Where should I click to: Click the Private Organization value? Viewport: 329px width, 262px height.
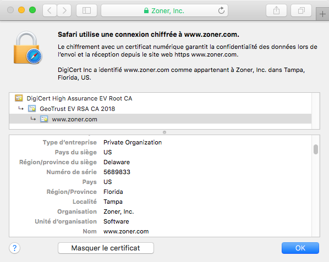click(133, 142)
